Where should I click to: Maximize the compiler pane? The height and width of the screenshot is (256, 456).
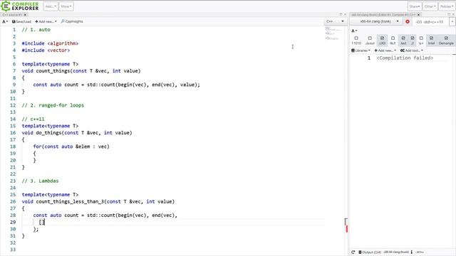(449, 14)
